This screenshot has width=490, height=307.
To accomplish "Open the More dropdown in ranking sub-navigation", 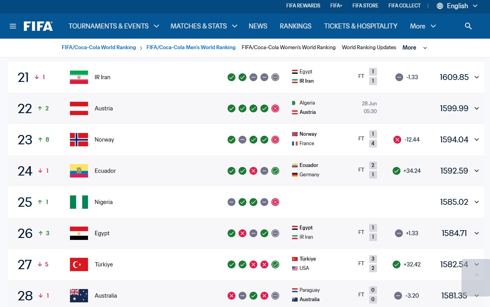I will (x=415, y=48).
